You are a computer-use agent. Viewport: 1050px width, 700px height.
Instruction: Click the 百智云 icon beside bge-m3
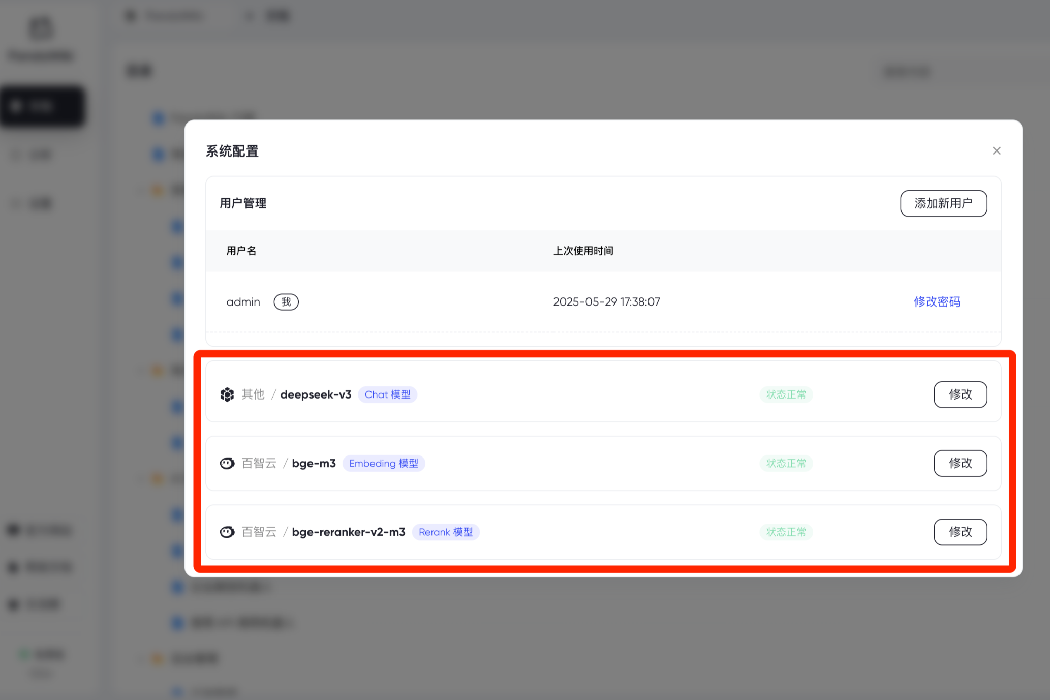point(227,463)
